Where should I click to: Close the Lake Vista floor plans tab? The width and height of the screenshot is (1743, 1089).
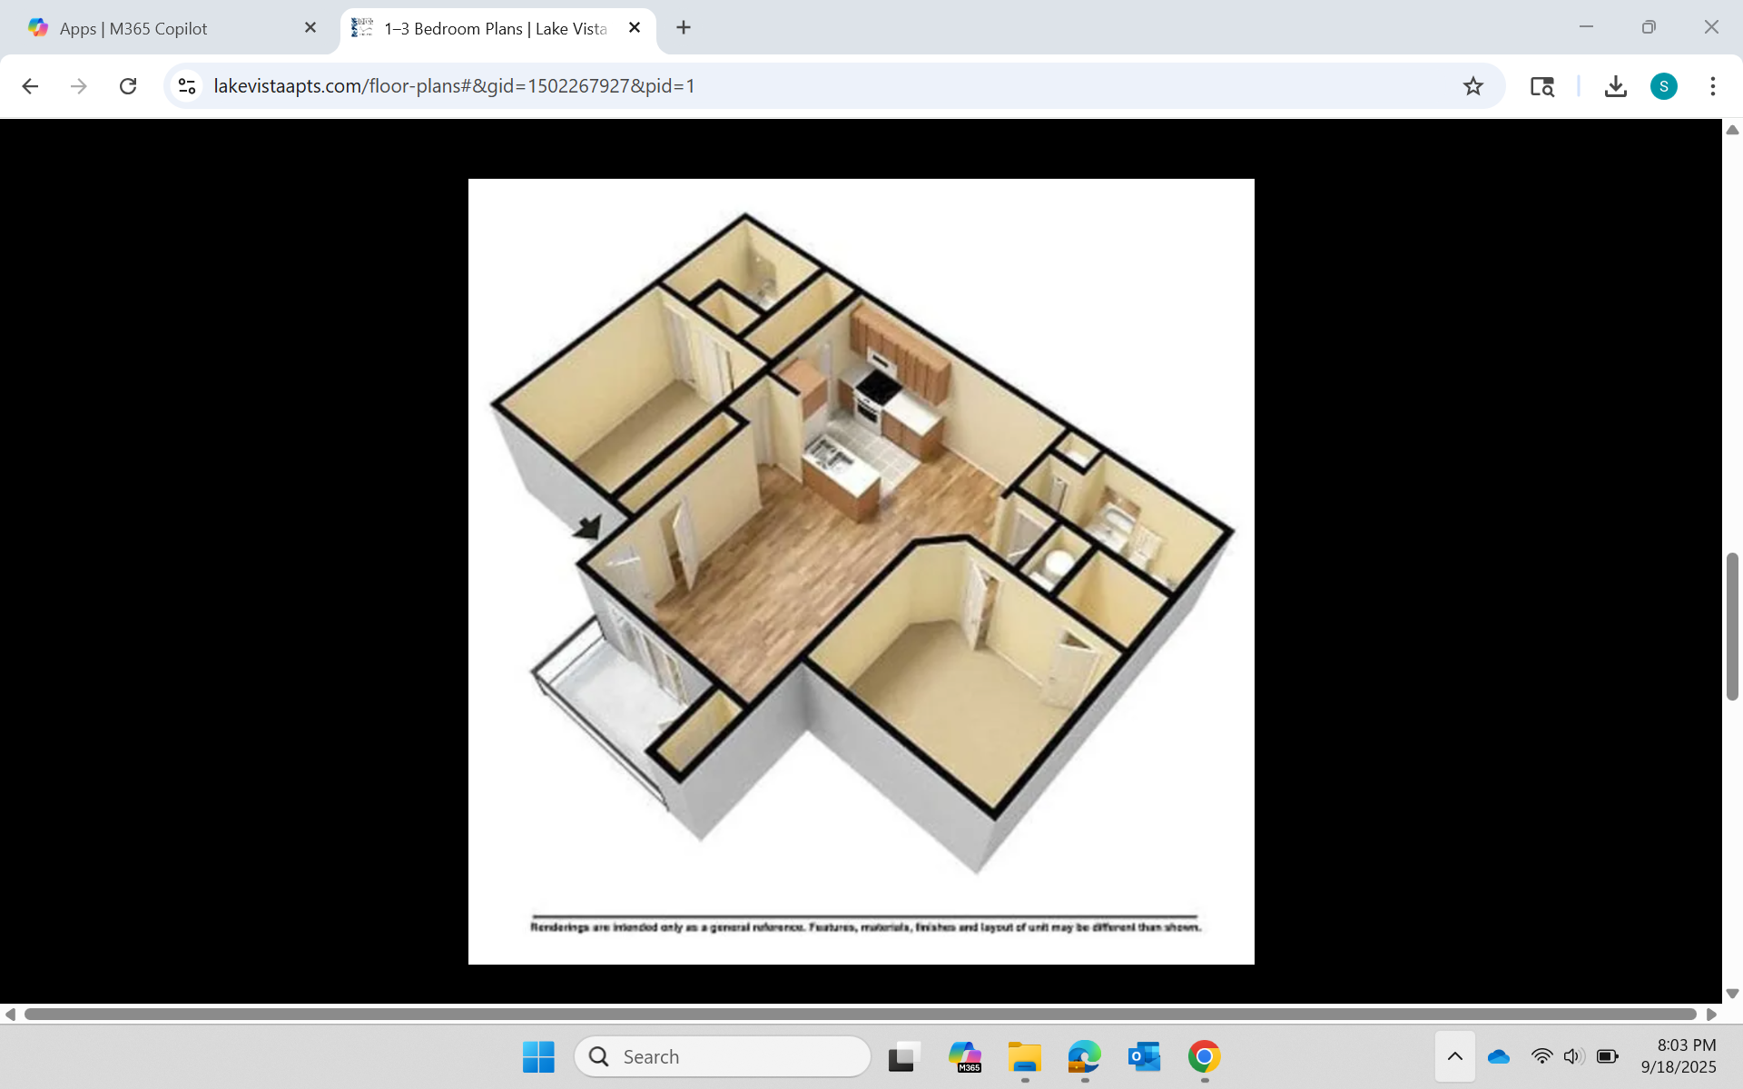[x=635, y=28]
